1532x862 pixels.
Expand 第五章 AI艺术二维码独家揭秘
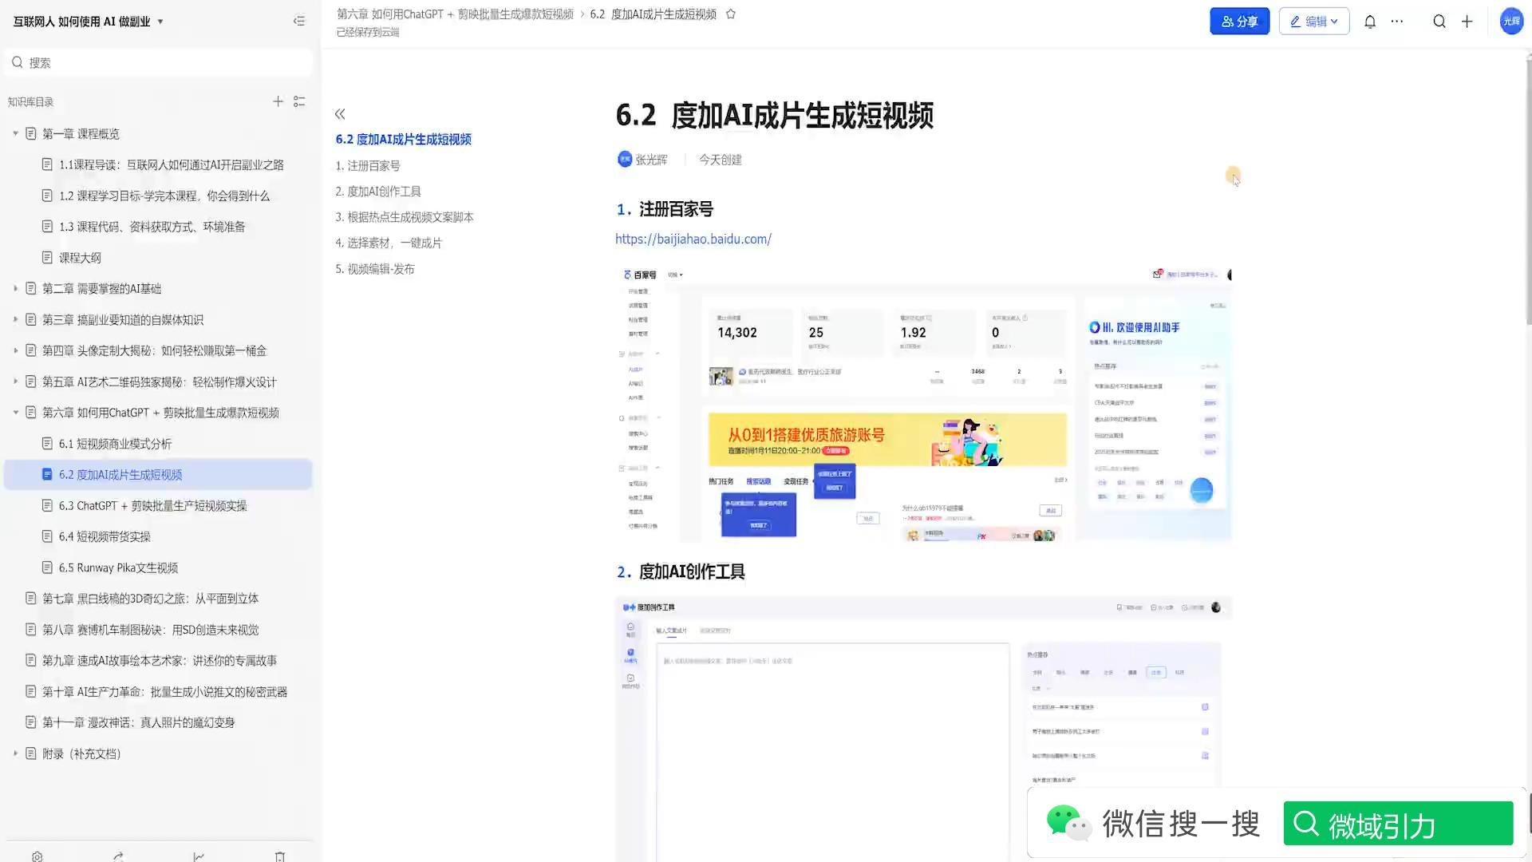pos(15,382)
